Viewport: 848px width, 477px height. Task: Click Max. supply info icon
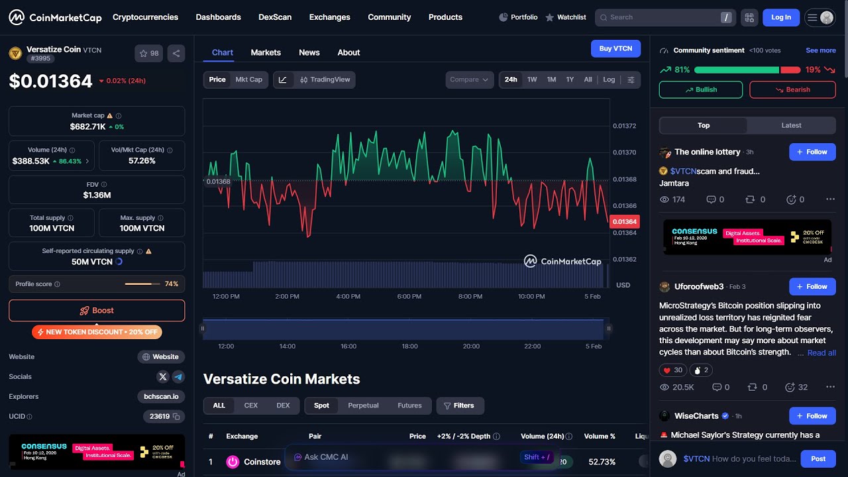click(160, 218)
